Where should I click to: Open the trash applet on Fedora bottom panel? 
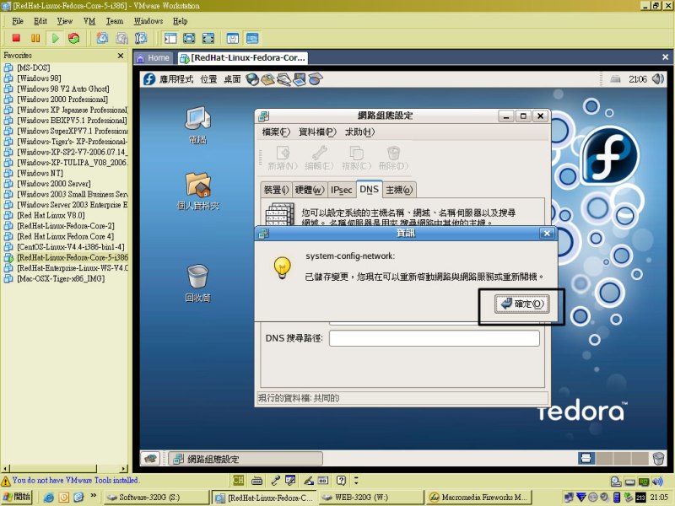(x=658, y=459)
